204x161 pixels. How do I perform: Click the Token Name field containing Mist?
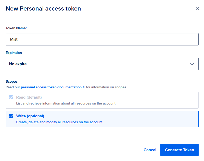tap(102, 39)
